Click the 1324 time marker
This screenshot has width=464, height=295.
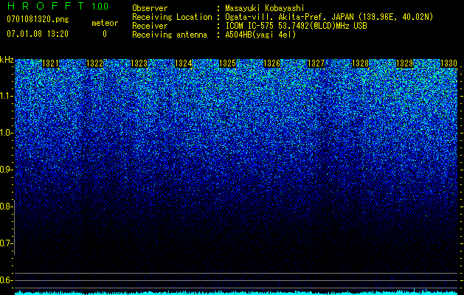click(184, 63)
